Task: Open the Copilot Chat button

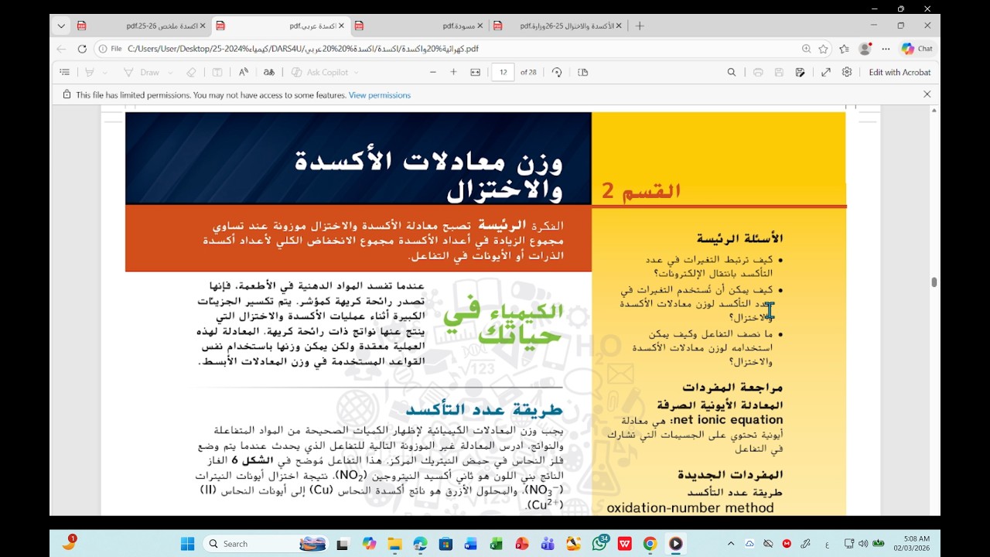Action: pyautogui.click(x=917, y=49)
